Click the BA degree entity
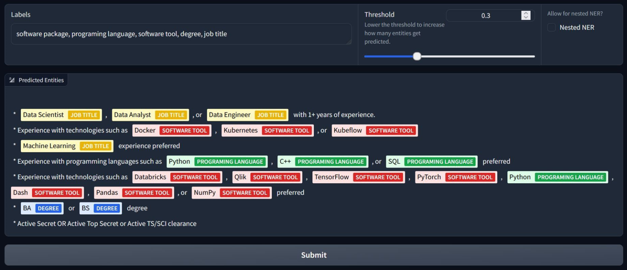627x270 pixels. [x=42, y=208]
